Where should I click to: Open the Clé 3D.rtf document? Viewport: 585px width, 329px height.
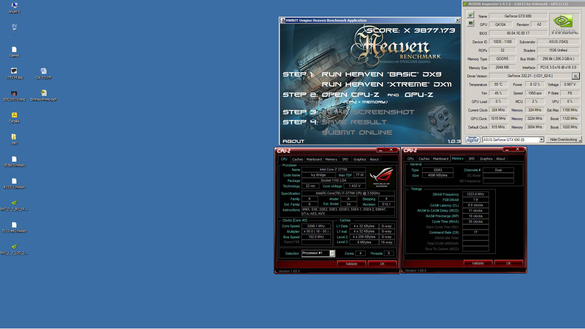43,74
